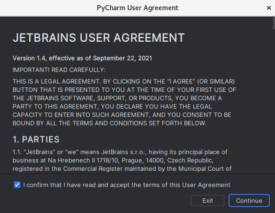Viewport: 275px width, 213px height.
Task: Click the line 'THIS IS A LEGAL AGREEMENT. BY CLICKING'
Action: click(x=124, y=82)
